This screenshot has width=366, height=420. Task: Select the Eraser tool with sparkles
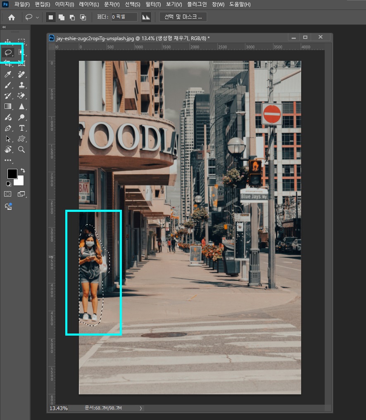point(21,96)
